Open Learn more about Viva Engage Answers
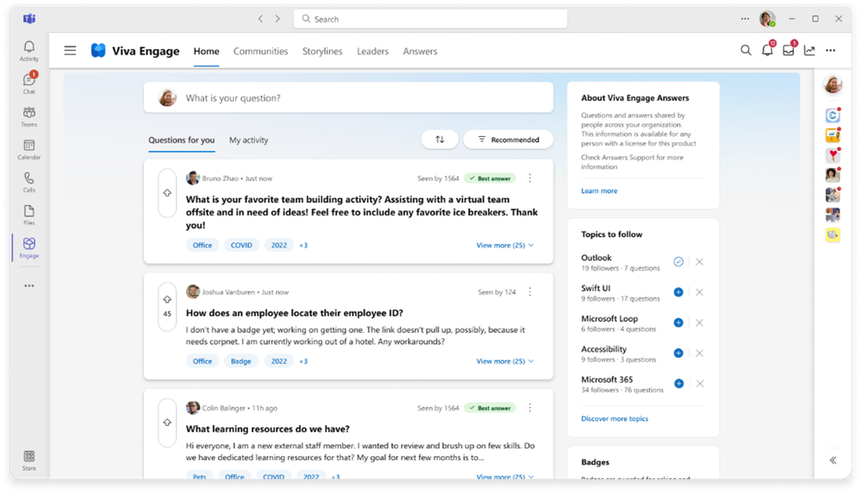The width and height of the screenshot is (861, 493). pos(599,190)
